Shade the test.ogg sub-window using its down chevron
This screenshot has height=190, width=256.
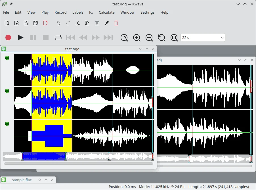pyautogui.click(x=141, y=49)
